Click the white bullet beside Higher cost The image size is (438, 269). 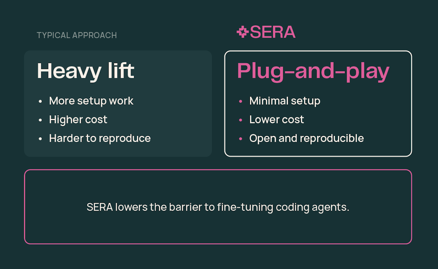(x=41, y=120)
